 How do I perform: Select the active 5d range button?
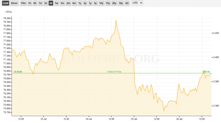click(x=51, y=3)
